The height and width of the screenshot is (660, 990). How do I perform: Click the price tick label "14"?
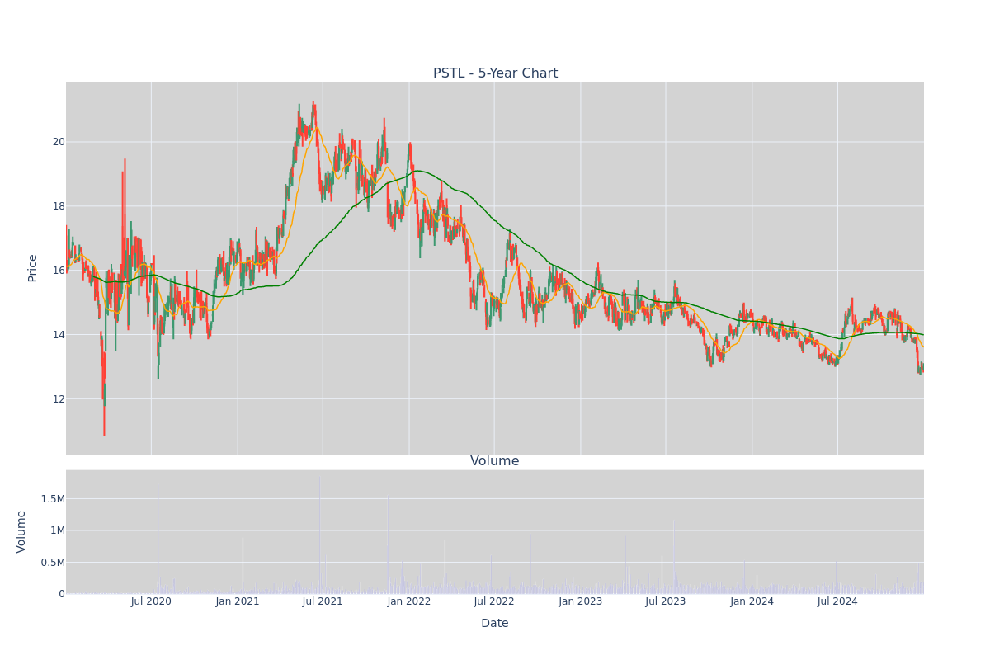click(59, 335)
